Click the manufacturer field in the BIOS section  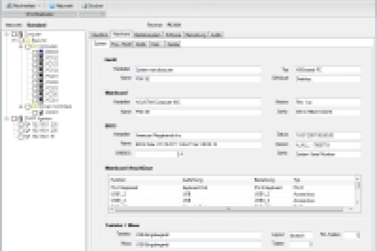(198, 135)
